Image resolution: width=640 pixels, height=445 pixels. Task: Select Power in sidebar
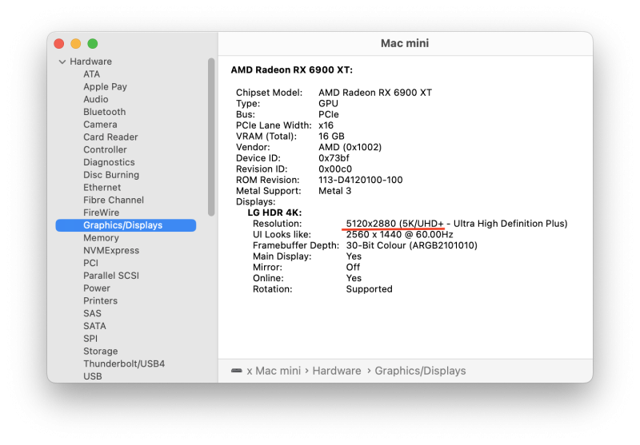coord(97,288)
